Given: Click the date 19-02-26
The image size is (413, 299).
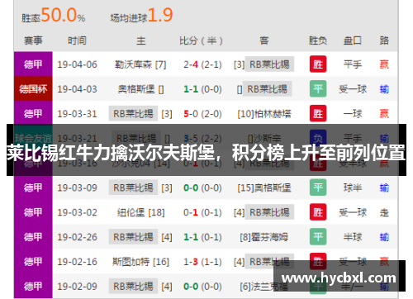Looking at the screenshot, I should pyautogui.click(x=77, y=237).
